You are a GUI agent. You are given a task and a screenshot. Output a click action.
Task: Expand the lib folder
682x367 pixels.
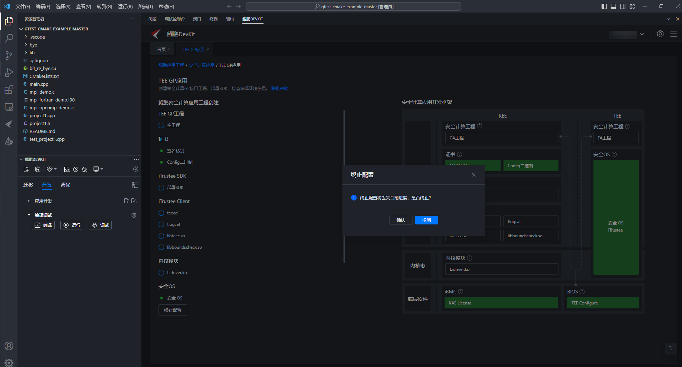[26, 53]
